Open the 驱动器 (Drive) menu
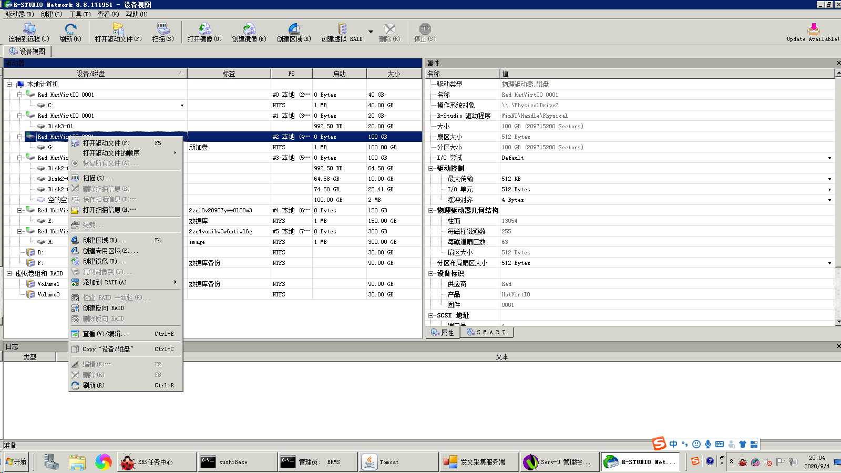Viewport: 841px width, 473px height. (x=20, y=14)
